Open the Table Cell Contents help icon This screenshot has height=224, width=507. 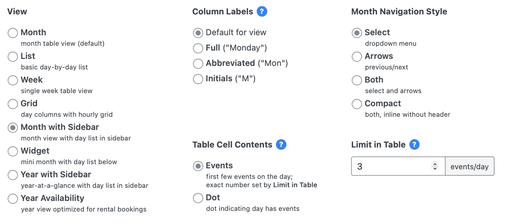[x=281, y=145]
